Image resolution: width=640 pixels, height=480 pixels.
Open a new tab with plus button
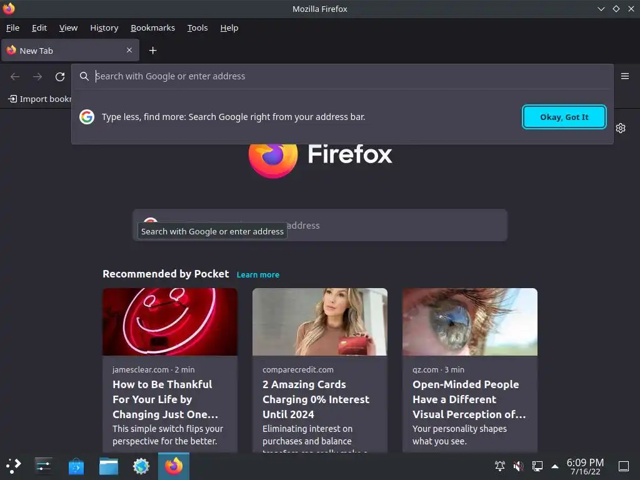pyautogui.click(x=152, y=50)
